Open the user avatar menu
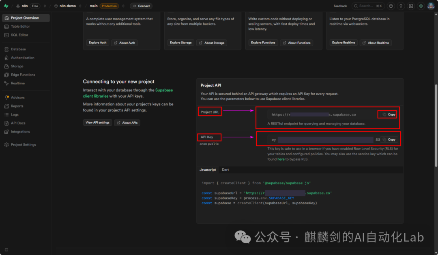This screenshot has width=438, height=255. [431, 6]
